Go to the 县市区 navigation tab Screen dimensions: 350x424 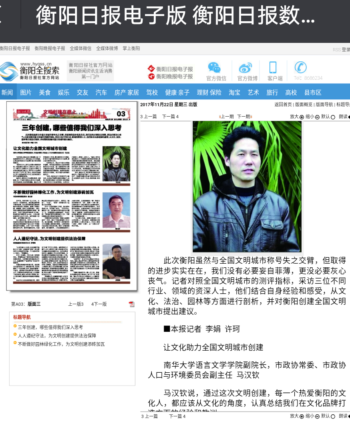point(313,93)
